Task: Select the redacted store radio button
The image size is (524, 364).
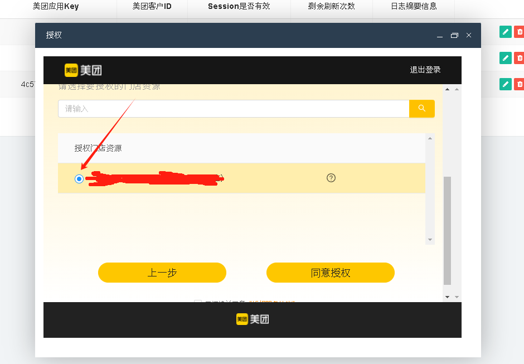Action: 79,179
